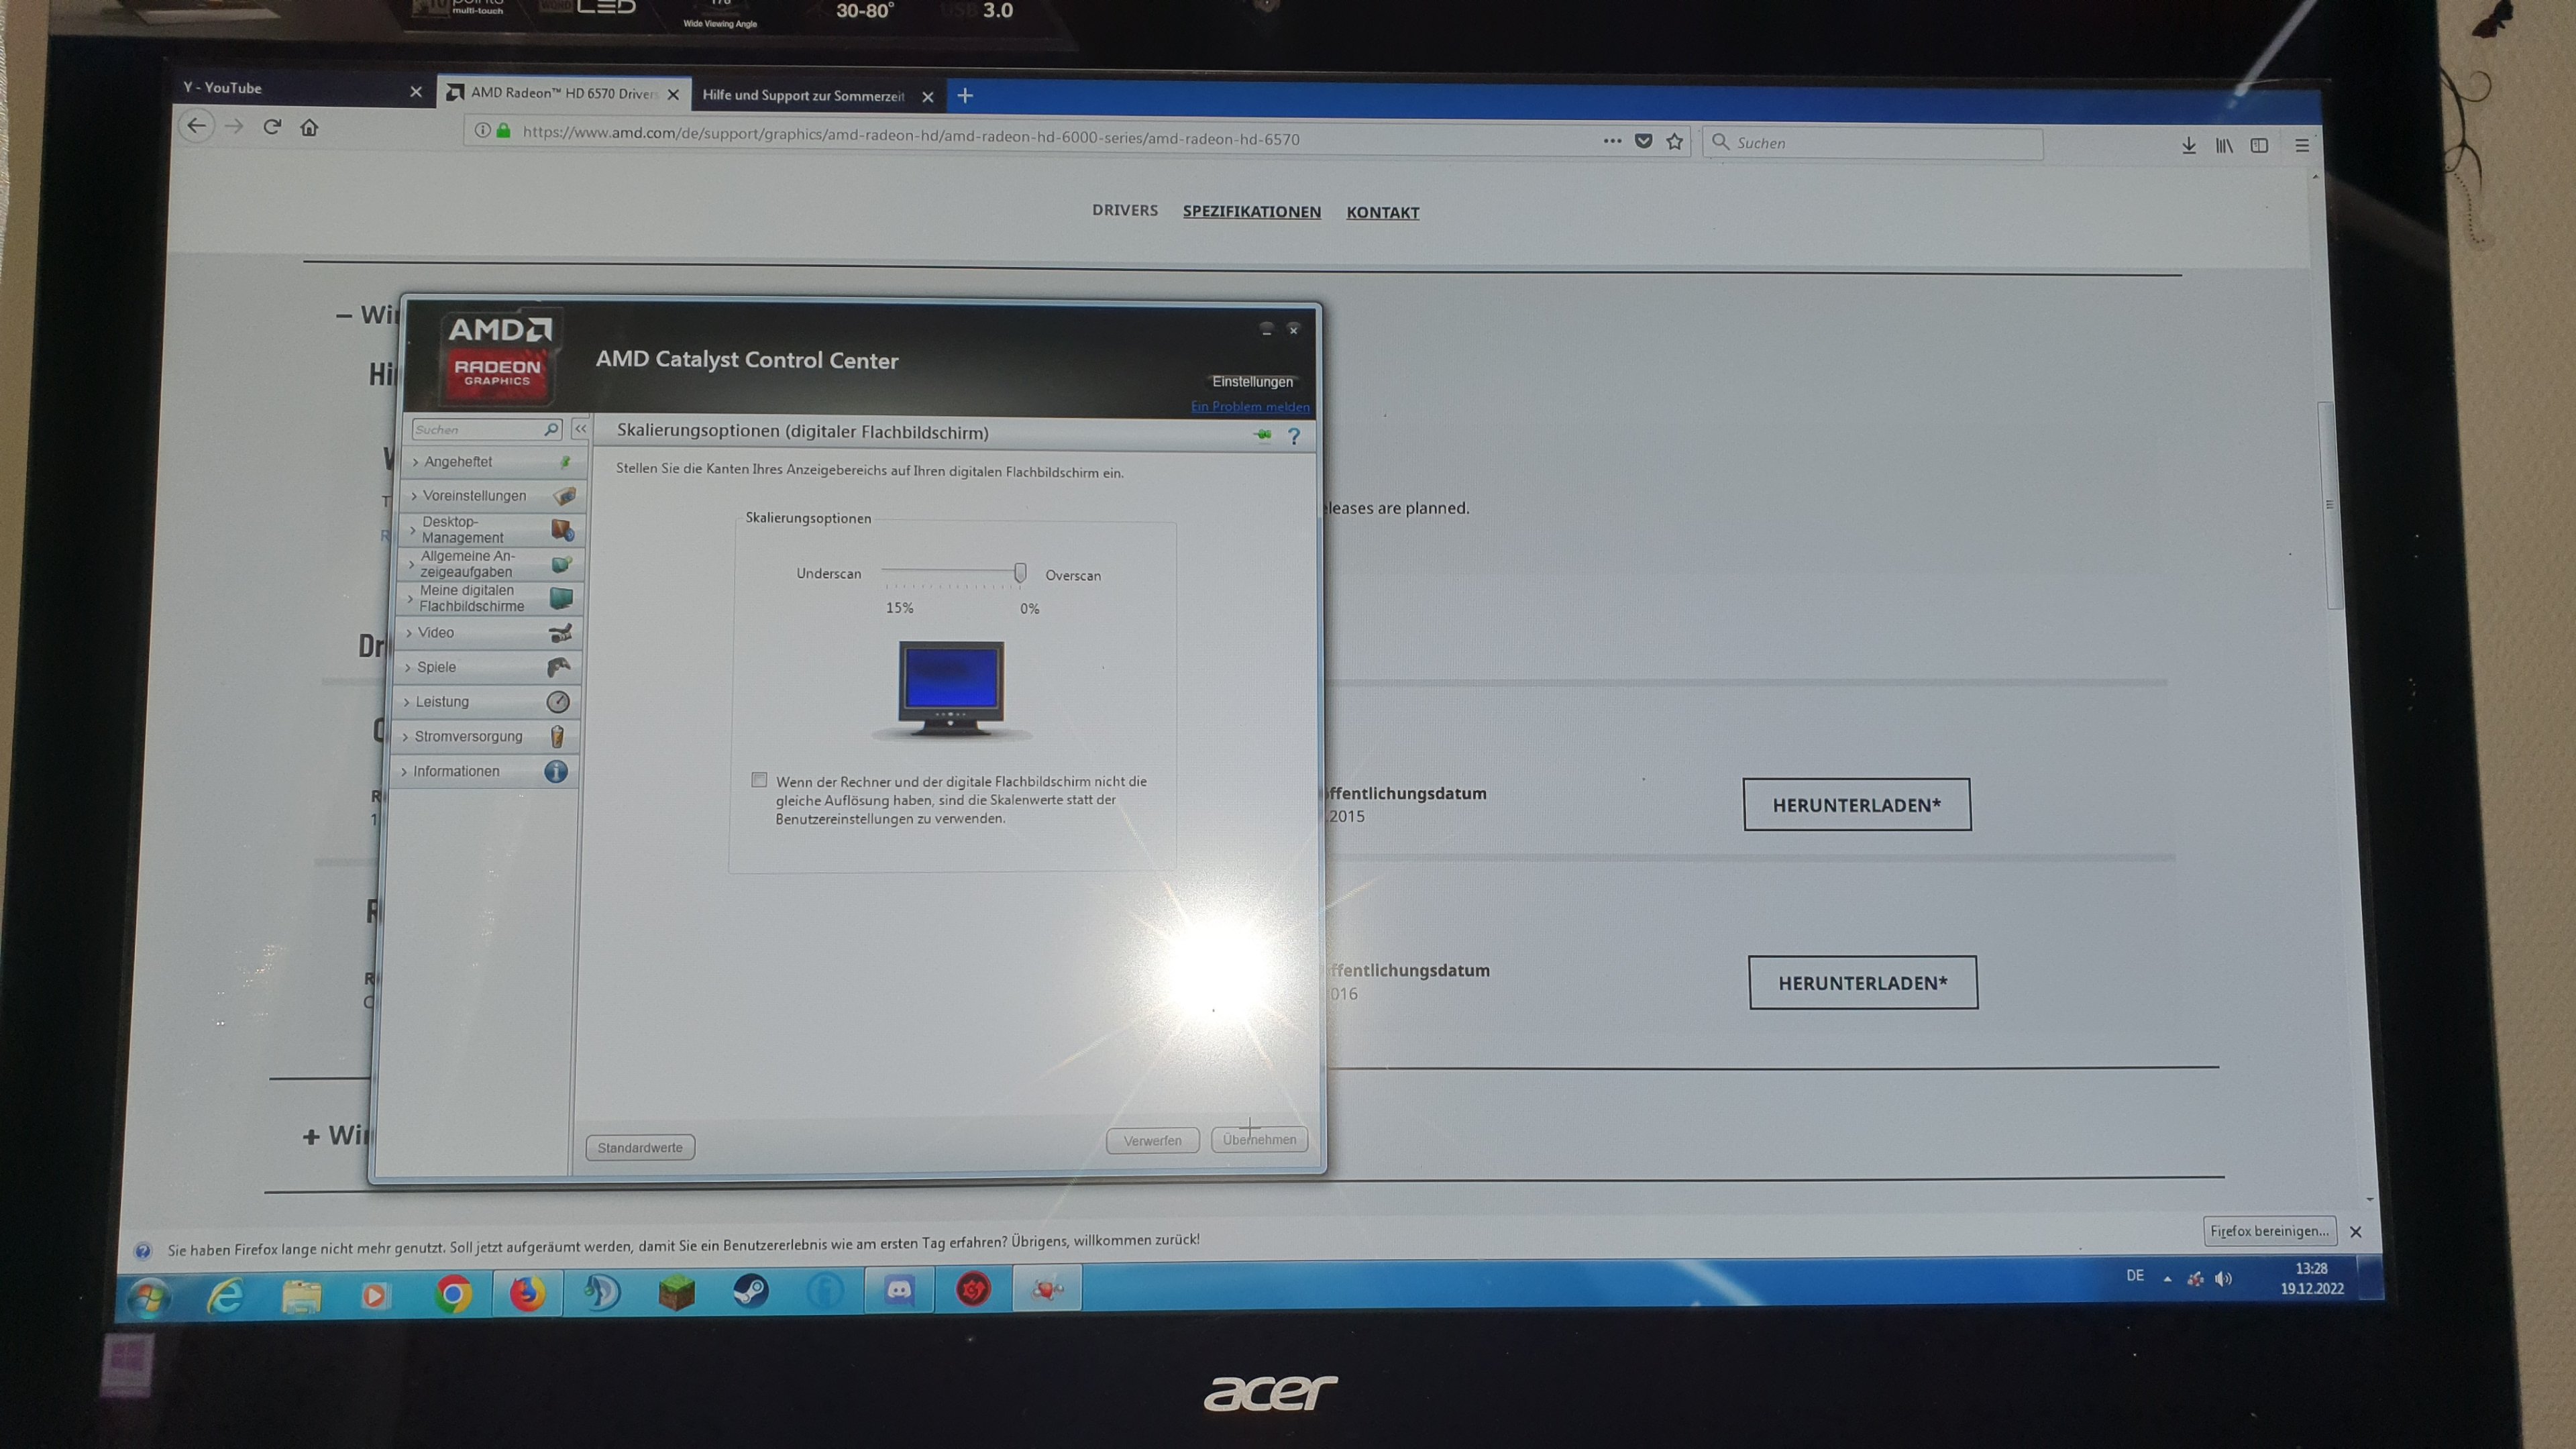2576x1449 pixels.
Task: Click Firefox home button
Action: pyautogui.click(x=309, y=127)
